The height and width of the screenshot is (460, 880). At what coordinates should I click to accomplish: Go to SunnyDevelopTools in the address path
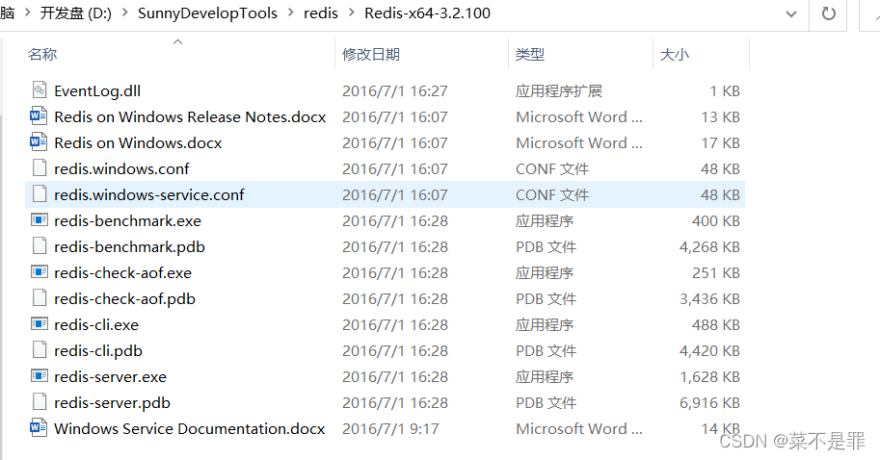[207, 13]
